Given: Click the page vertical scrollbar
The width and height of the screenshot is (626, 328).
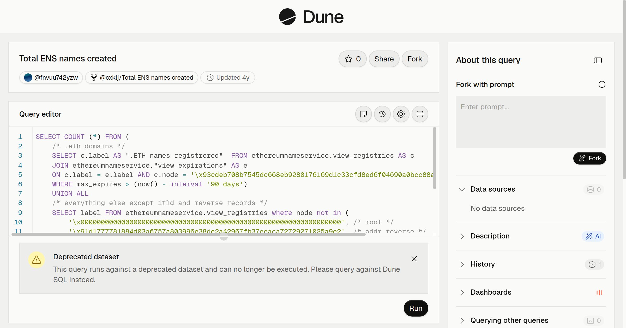Looking at the screenshot, I should click(624, 90).
